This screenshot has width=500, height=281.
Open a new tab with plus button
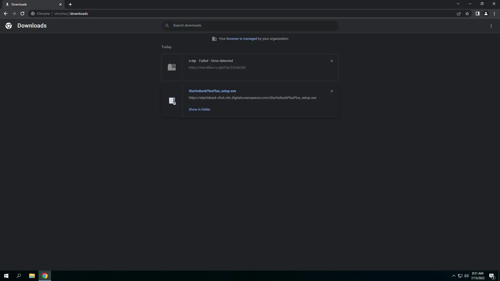tap(70, 4)
